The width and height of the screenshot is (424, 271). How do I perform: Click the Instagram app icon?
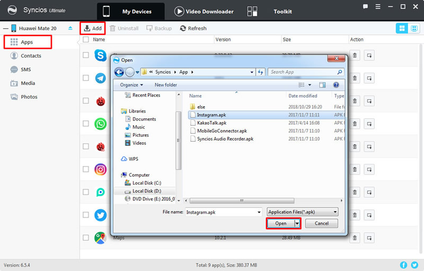100,170
